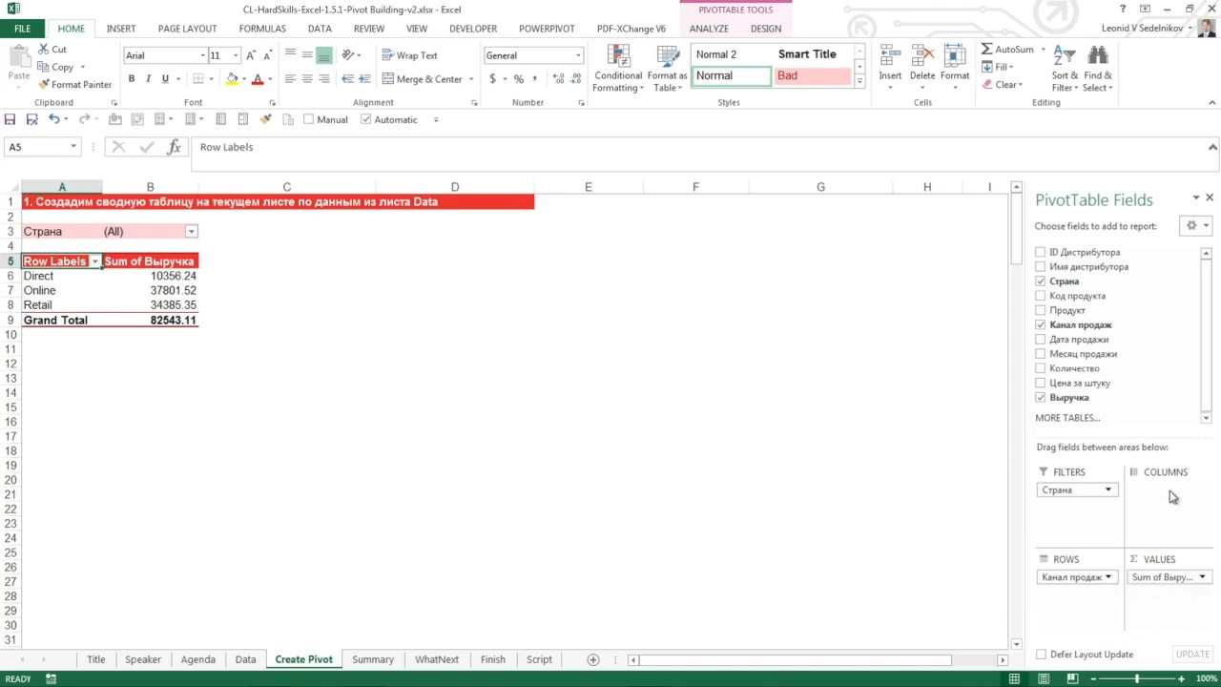Check the Manual calculation box

tap(308, 119)
